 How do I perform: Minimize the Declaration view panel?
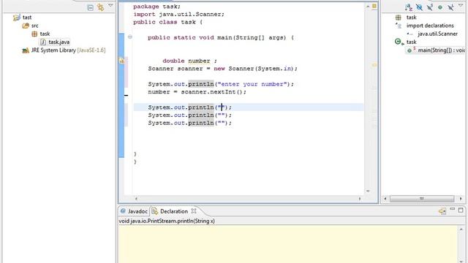tap(453, 210)
